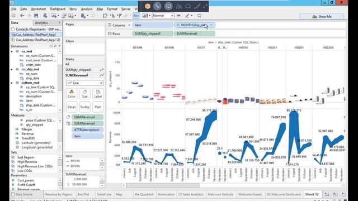Click the chat bubble icon in meeting bar
Image resolution: width=358 pixels, height=201 pixels.
[x=188, y=6]
